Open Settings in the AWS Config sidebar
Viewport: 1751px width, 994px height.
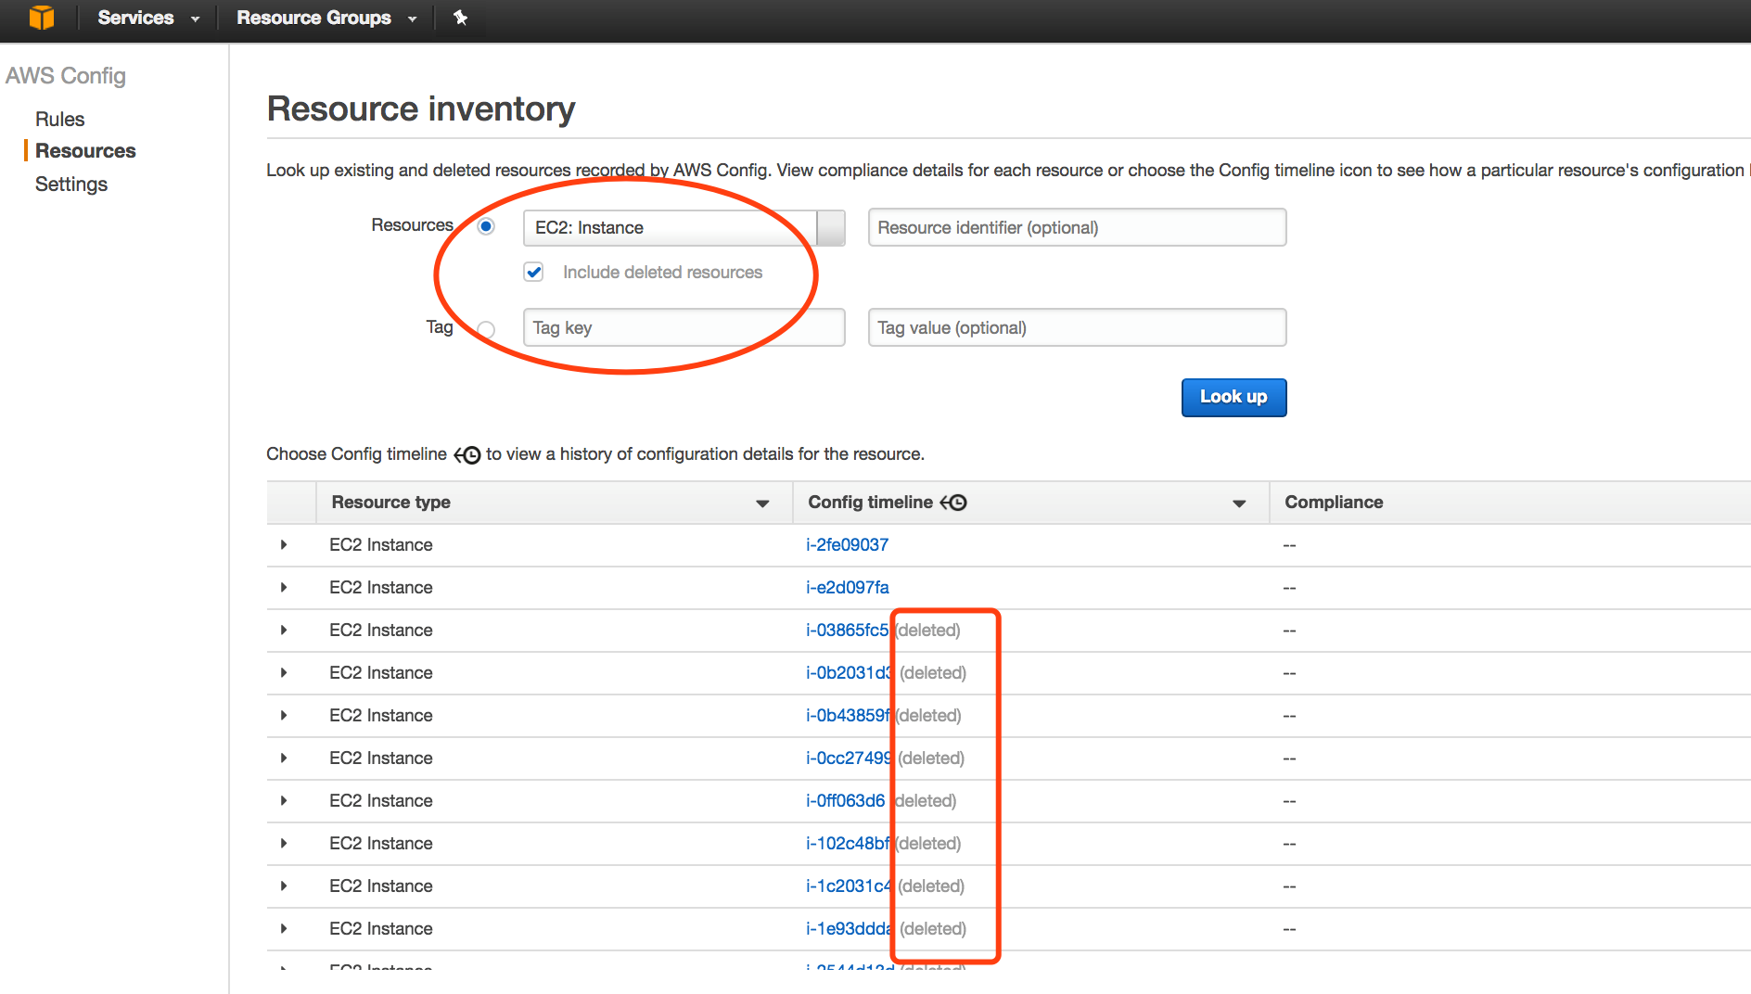pos(71,185)
